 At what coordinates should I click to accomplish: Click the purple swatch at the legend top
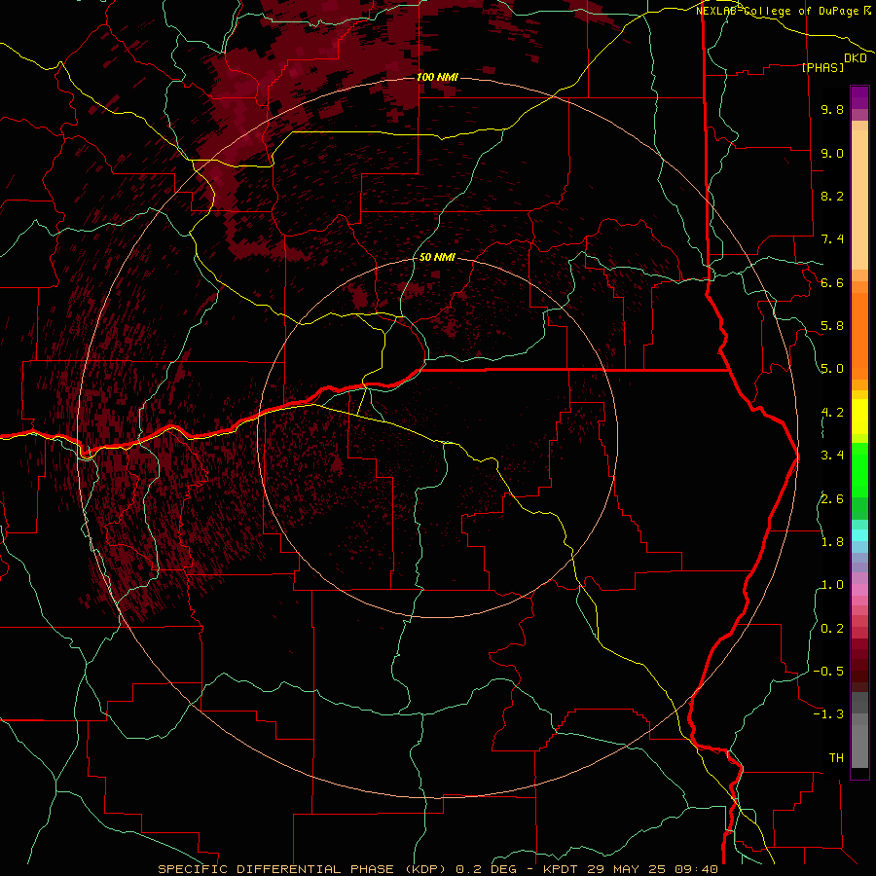859,97
